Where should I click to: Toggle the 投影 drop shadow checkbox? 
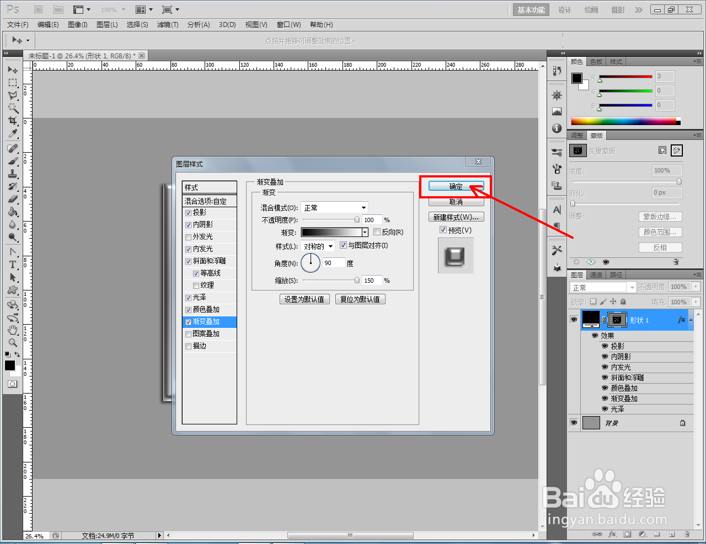pos(189,213)
